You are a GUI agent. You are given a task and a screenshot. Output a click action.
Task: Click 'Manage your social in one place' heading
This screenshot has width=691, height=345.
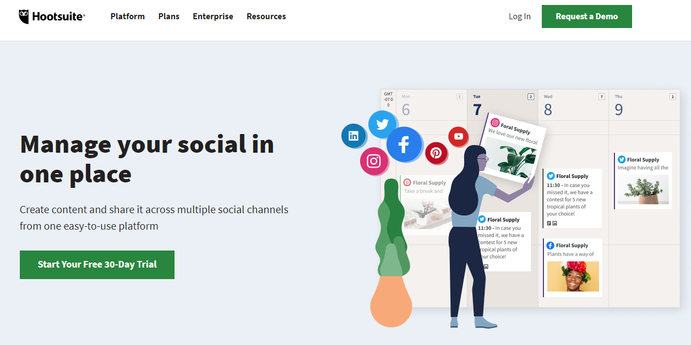(x=147, y=159)
